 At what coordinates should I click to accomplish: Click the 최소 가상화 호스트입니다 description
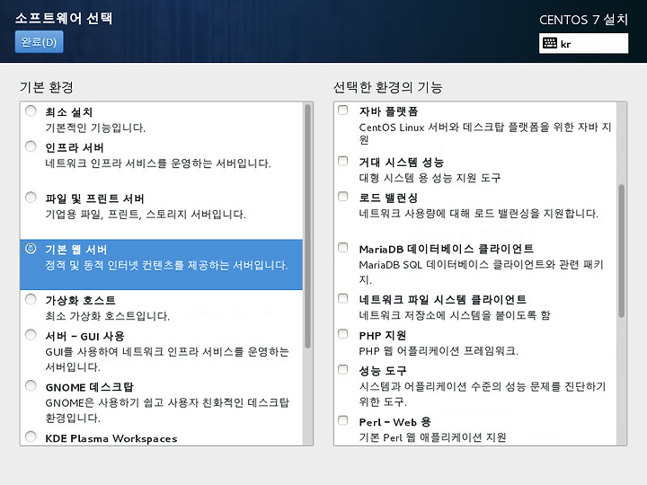(108, 316)
